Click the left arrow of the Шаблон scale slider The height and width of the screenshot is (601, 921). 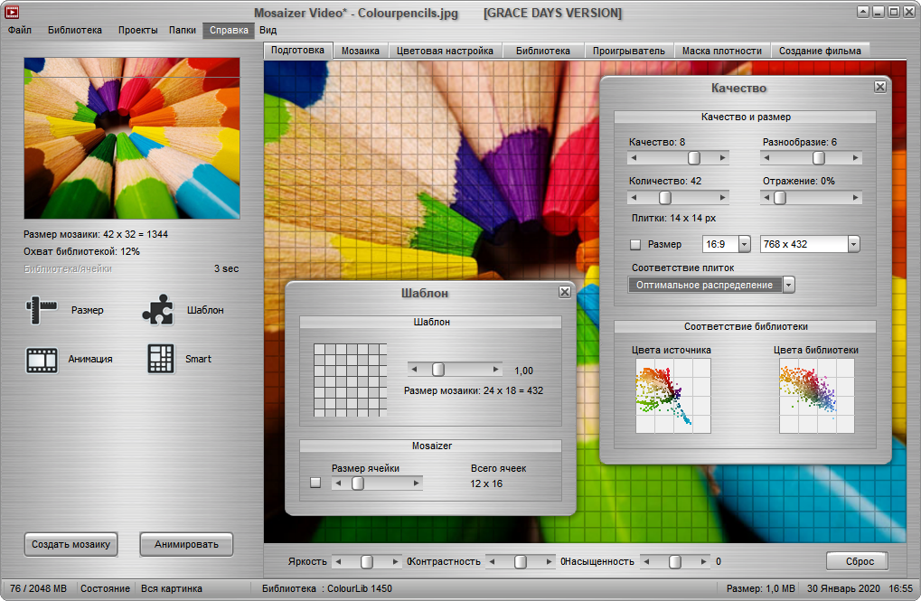coord(414,370)
